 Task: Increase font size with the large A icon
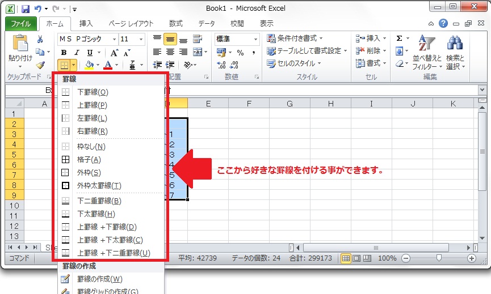(x=114, y=53)
